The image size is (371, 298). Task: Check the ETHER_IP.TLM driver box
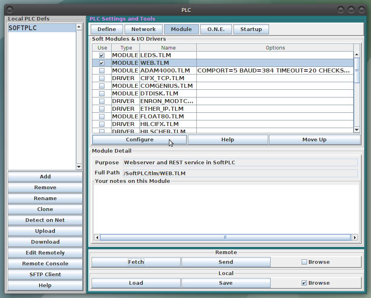(x=102, y=109)
